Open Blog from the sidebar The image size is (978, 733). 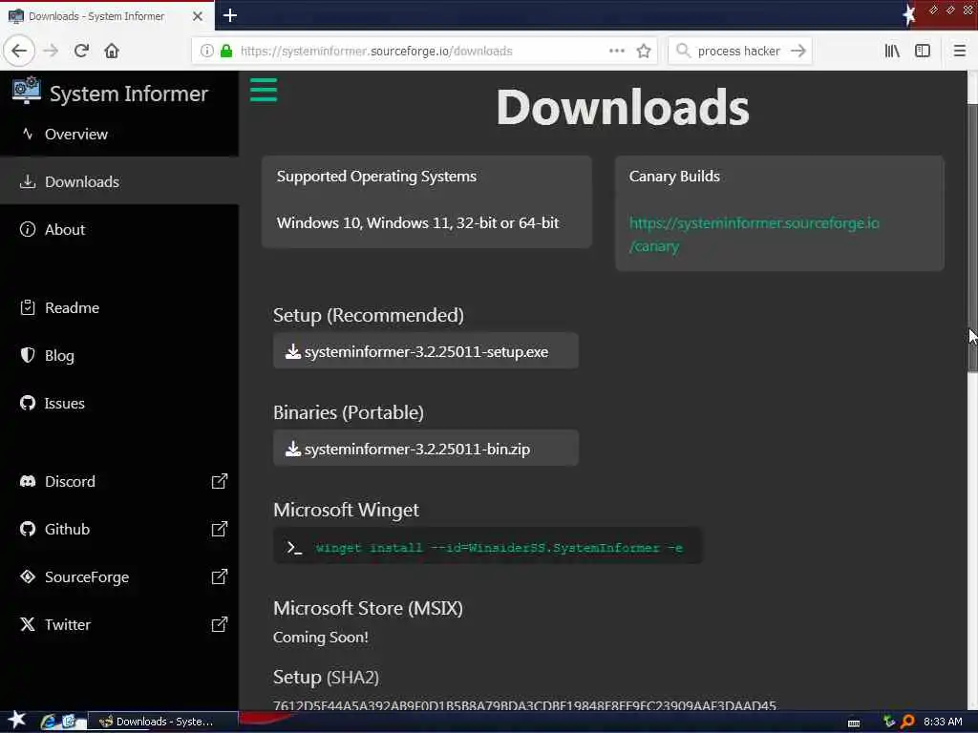pos(119,356)
